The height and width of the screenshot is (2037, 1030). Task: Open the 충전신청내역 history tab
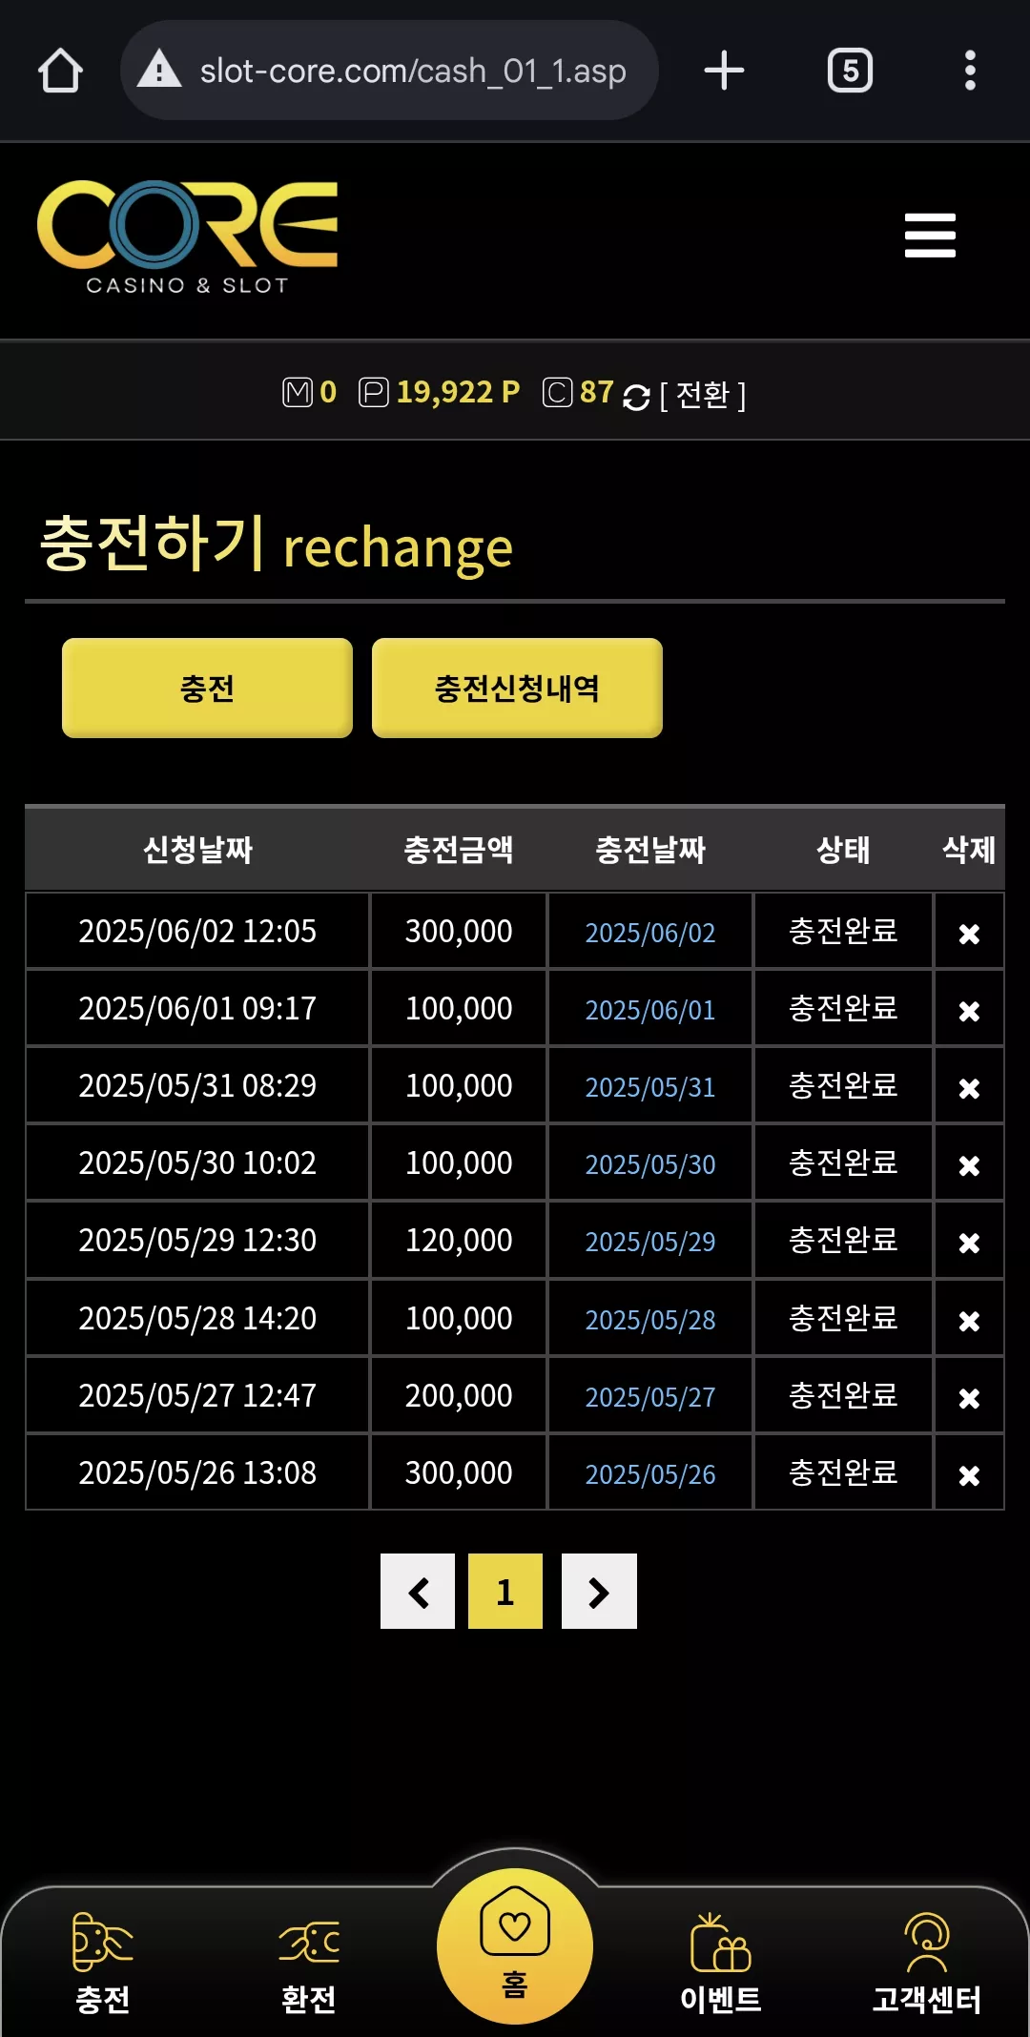click(x=517, y=688)
